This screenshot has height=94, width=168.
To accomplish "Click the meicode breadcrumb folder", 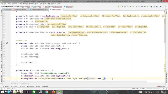I will pyautogui.click(x=46, y=7).
